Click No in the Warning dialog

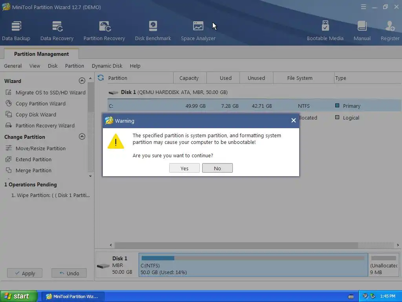tap(217, 168)
